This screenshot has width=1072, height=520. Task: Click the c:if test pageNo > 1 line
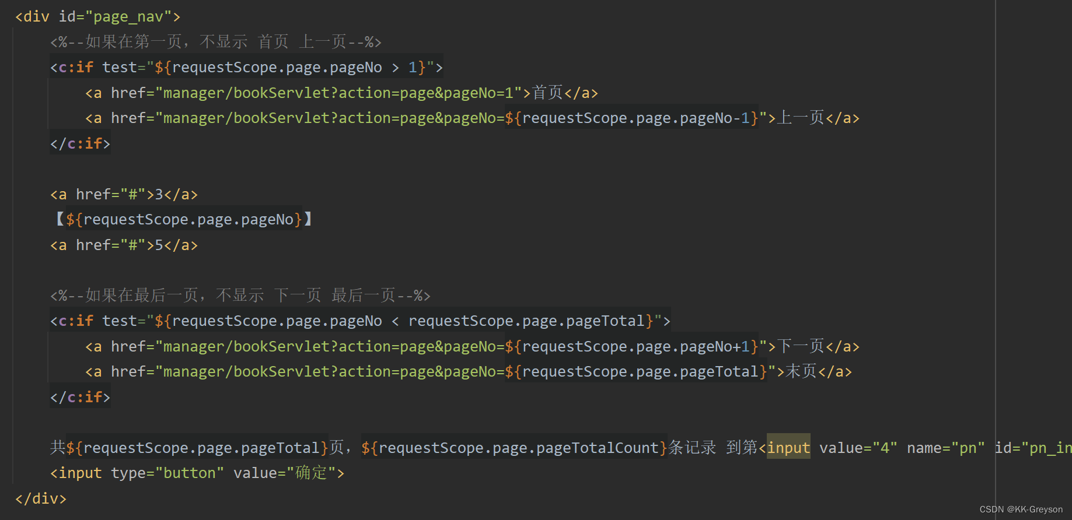[x=246, y=67]
